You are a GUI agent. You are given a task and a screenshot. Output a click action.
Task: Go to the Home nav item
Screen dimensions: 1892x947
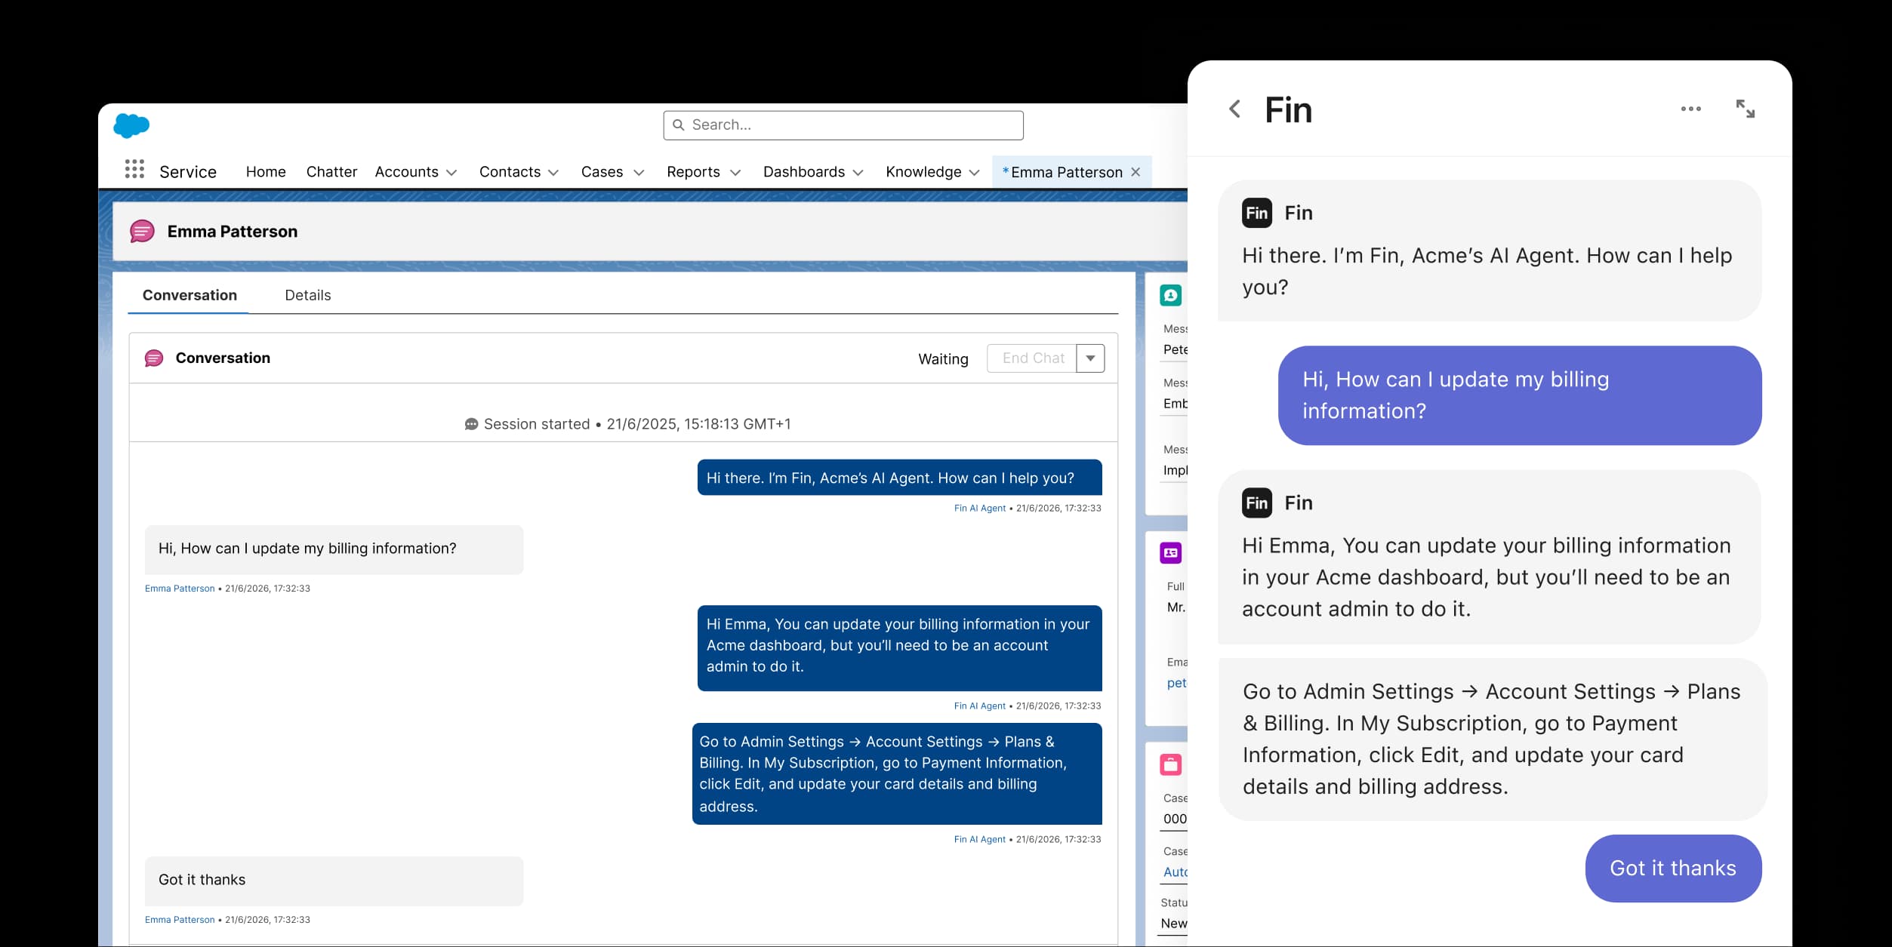click(x=266, y=172)
